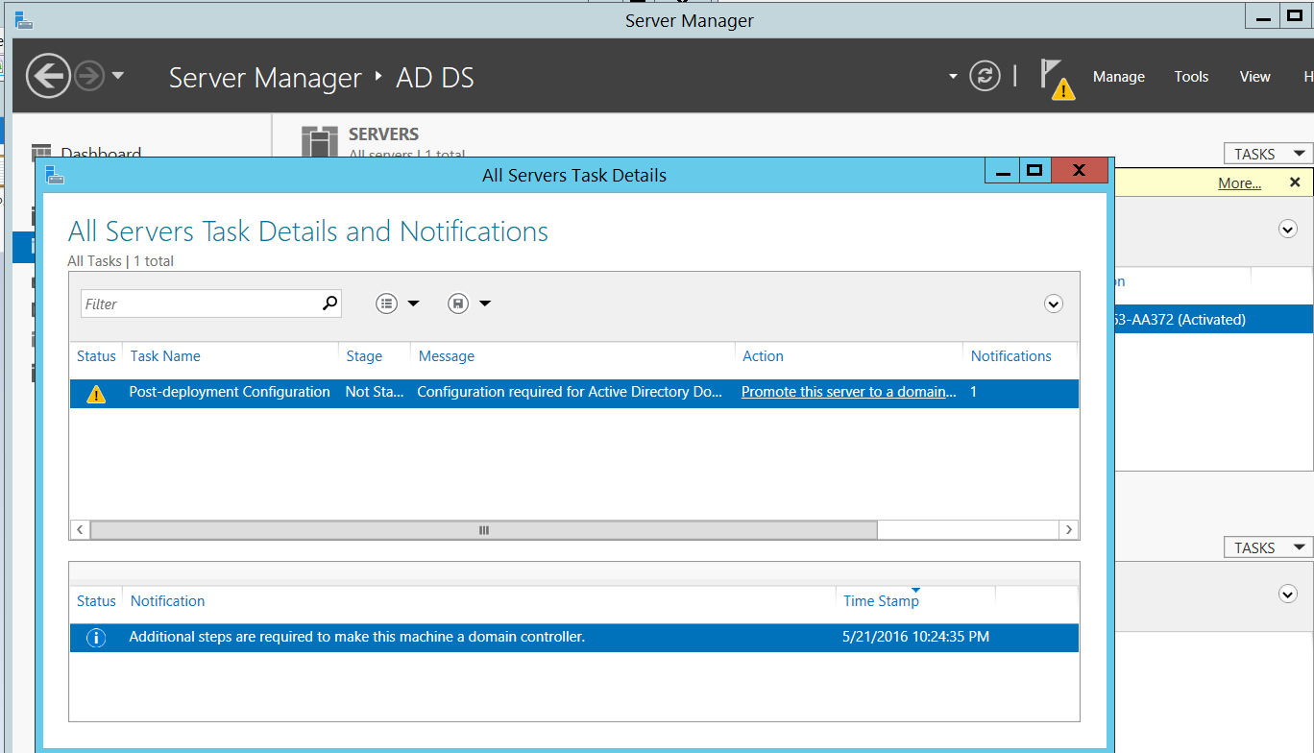This screenshot has width=1314, height=753.
Task: Click the horizontal scrollbar thumb in tasks list
Action: [x=484, y=530]
